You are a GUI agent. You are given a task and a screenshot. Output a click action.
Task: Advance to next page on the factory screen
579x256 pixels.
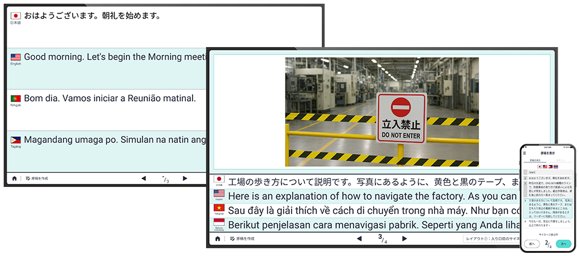coord(404,239)
